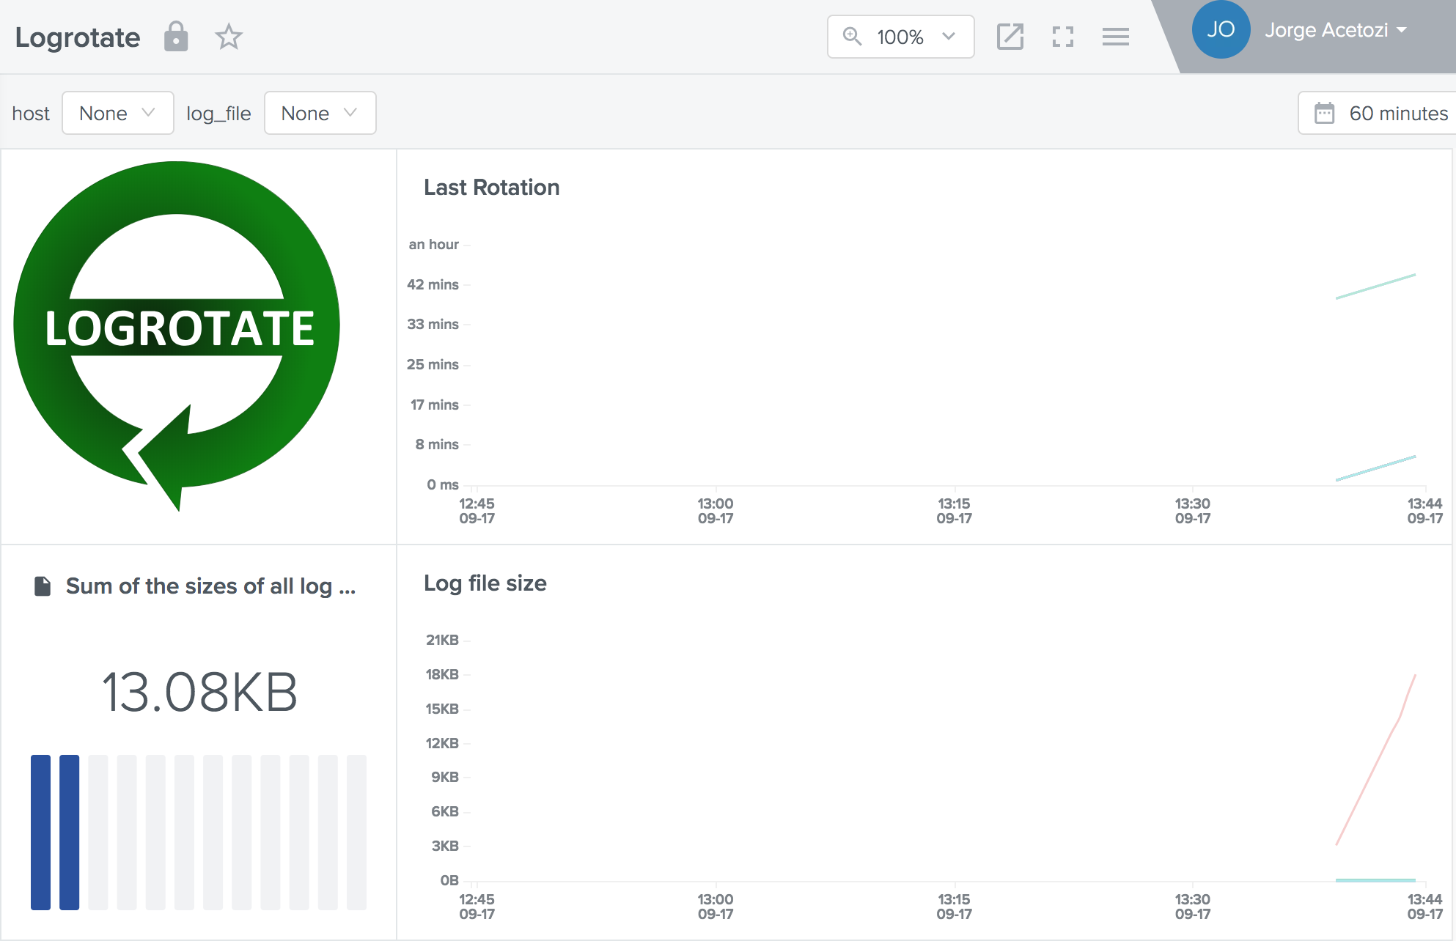The image size is (1456, 941).
Task: Open the hamburger menu icon
Action: point(1115,37)
